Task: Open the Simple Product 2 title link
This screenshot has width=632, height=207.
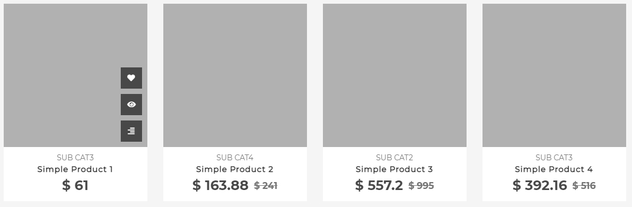Action: click(x=235, y=169)
